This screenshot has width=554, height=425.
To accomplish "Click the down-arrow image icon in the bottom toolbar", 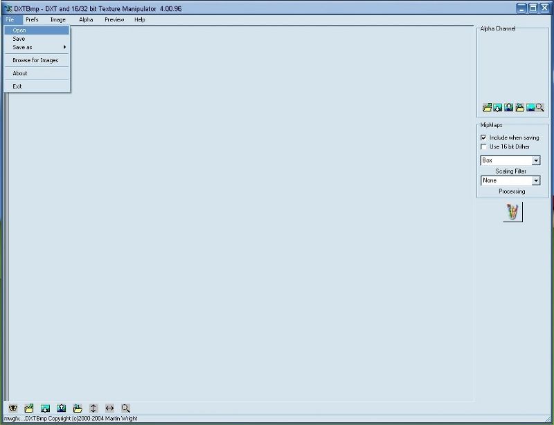I will point(45,408).
